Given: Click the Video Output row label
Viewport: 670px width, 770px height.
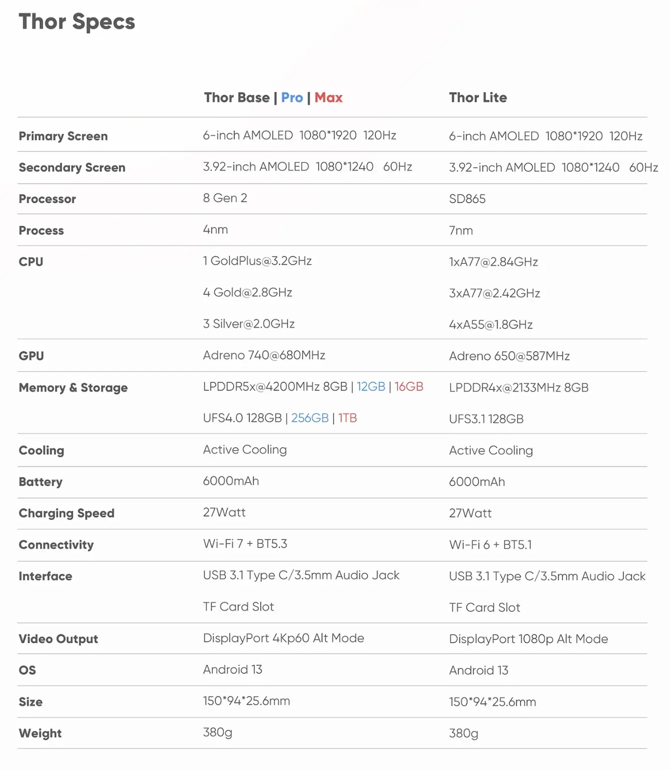Looking at the screenshot, I should click(58, 639).
